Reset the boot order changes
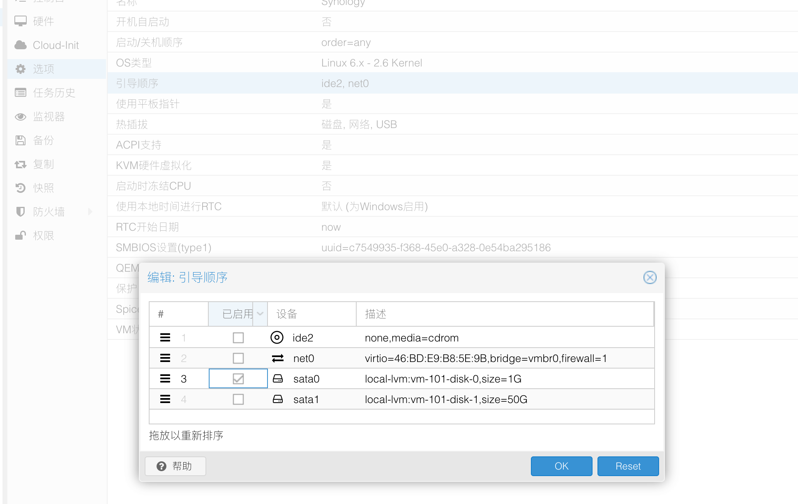This screenshot has height=504, width=798. click(628, 466)
